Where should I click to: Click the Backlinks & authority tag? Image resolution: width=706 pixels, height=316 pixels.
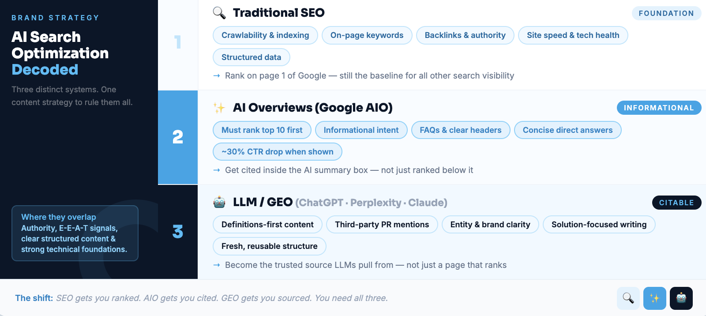[465, 35]
